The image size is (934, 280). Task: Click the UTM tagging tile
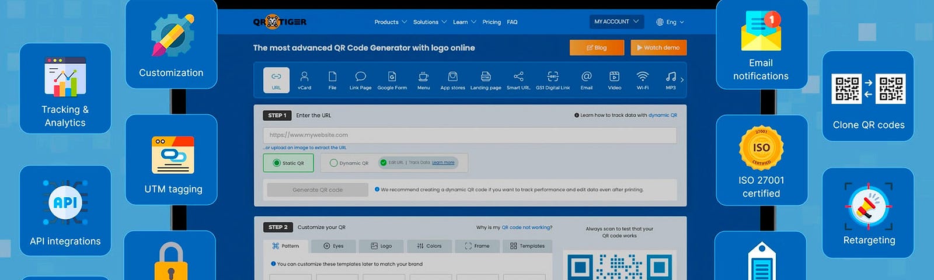click(x=171, y=159)
